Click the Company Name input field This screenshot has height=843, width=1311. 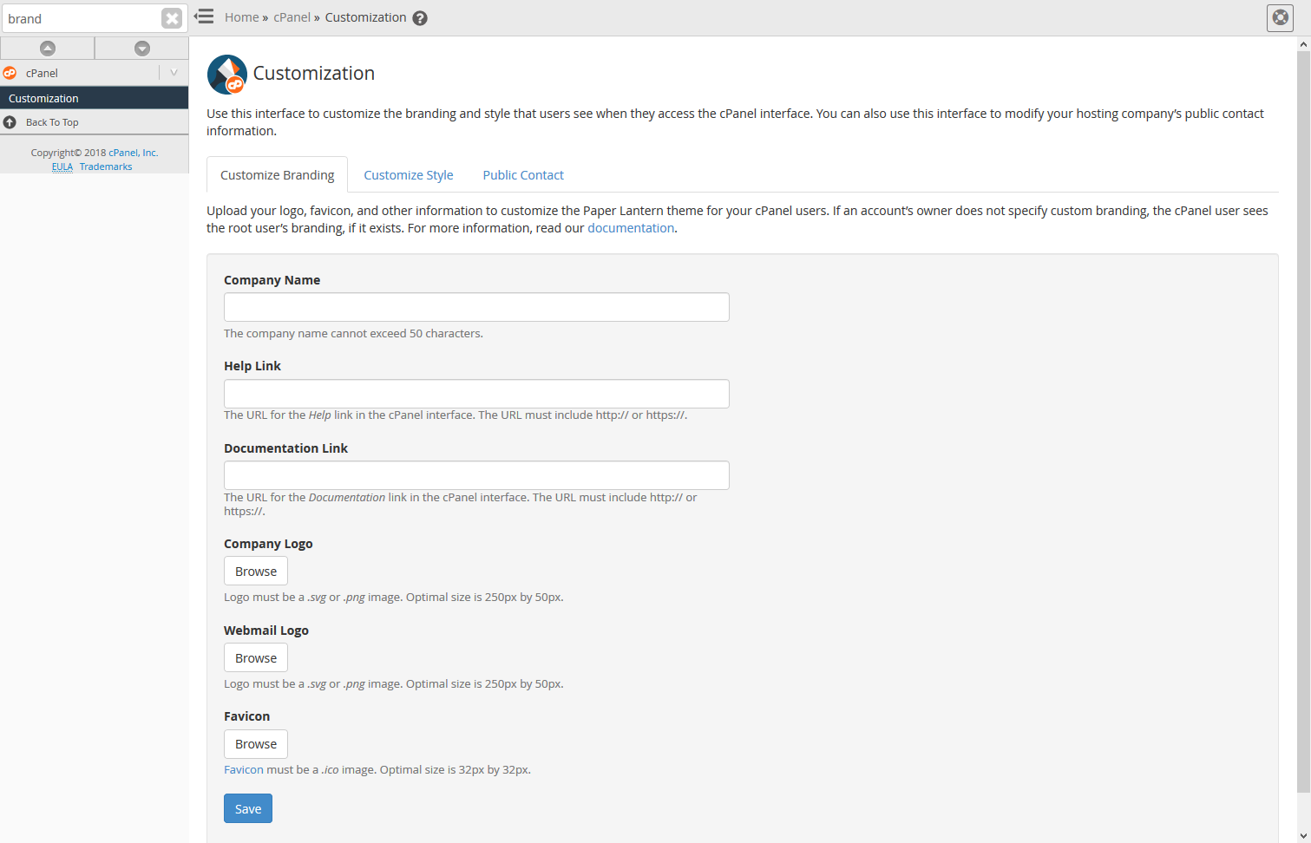tap(476, 307)
